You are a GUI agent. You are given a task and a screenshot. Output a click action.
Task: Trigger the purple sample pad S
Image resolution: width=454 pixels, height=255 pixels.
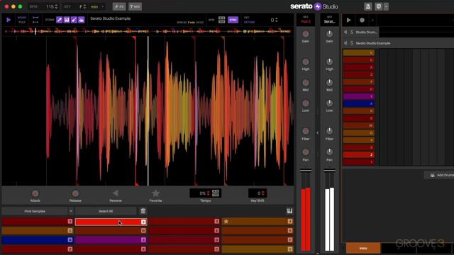point(111,239)
